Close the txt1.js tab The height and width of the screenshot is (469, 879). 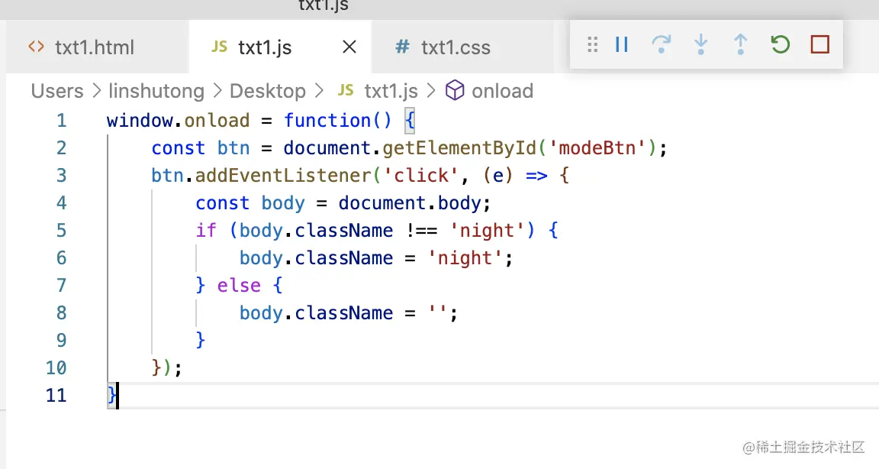pos(349,47)
